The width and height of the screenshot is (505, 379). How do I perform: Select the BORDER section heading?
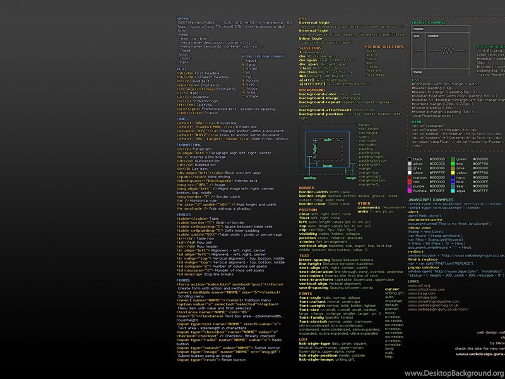(307, 188)
